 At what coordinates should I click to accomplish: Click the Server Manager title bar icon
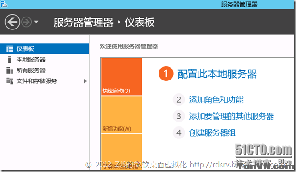click(4, 4)
